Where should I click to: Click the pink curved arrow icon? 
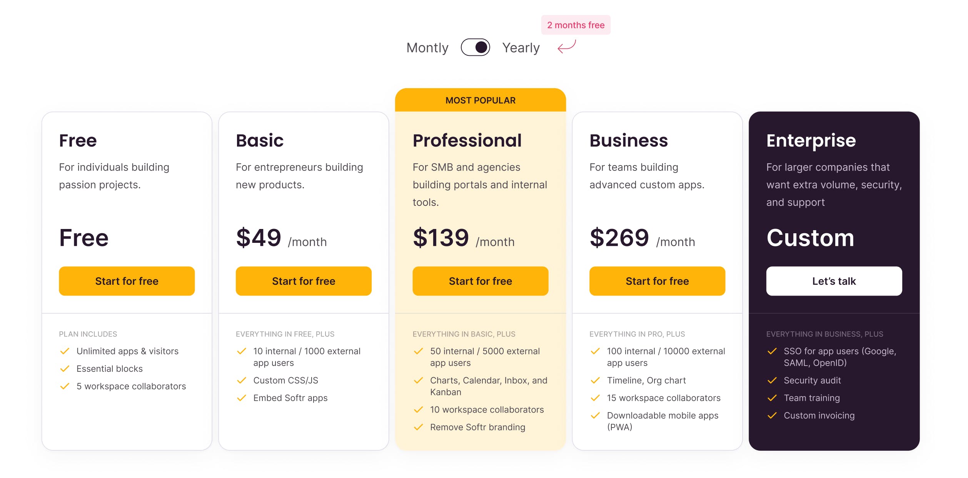pyautogui.click(x=567, y=47)
